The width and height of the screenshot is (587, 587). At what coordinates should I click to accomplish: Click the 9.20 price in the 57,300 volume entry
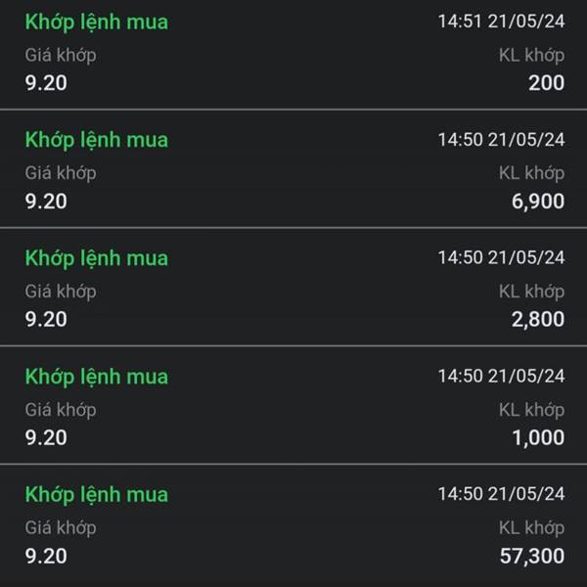point(46,556)
